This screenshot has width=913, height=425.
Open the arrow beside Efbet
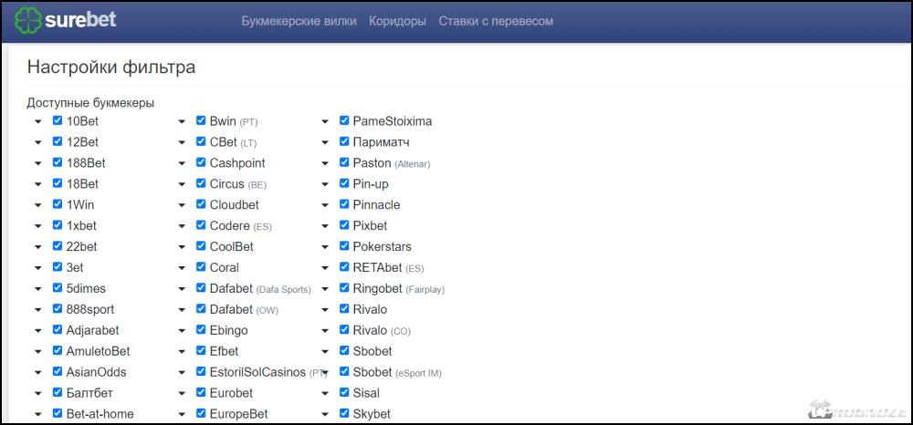[x=182, y=352]
